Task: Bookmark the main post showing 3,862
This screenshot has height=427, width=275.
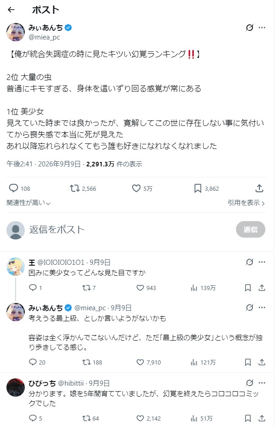Action: tap(207, 188)
